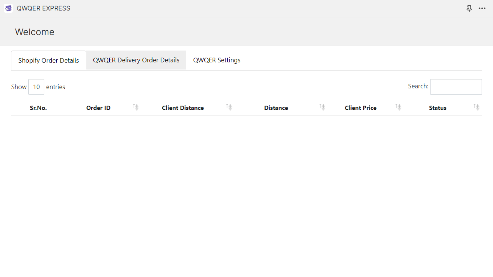
Task: Open the three-dots more options menu
Action: click(x=482, y=8)
